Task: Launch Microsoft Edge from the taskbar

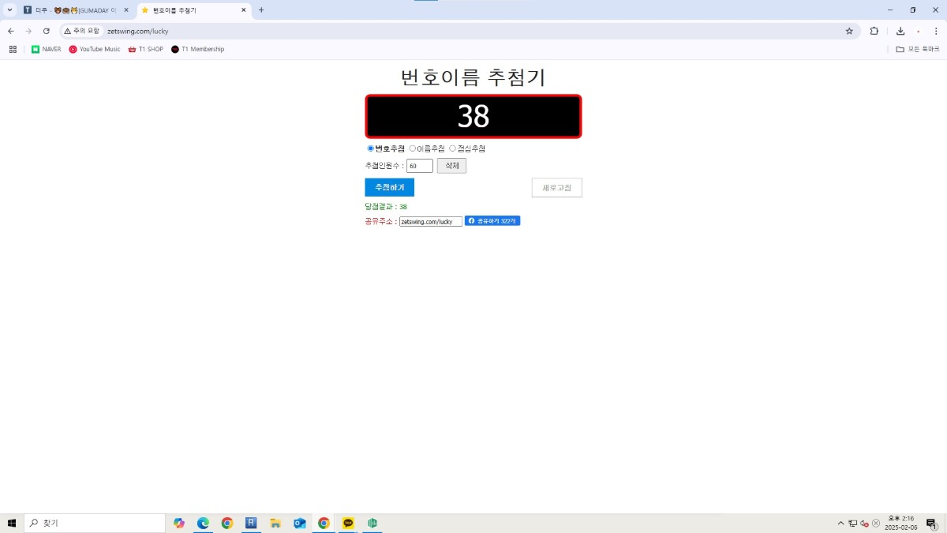Action: (x=203, y=523)
